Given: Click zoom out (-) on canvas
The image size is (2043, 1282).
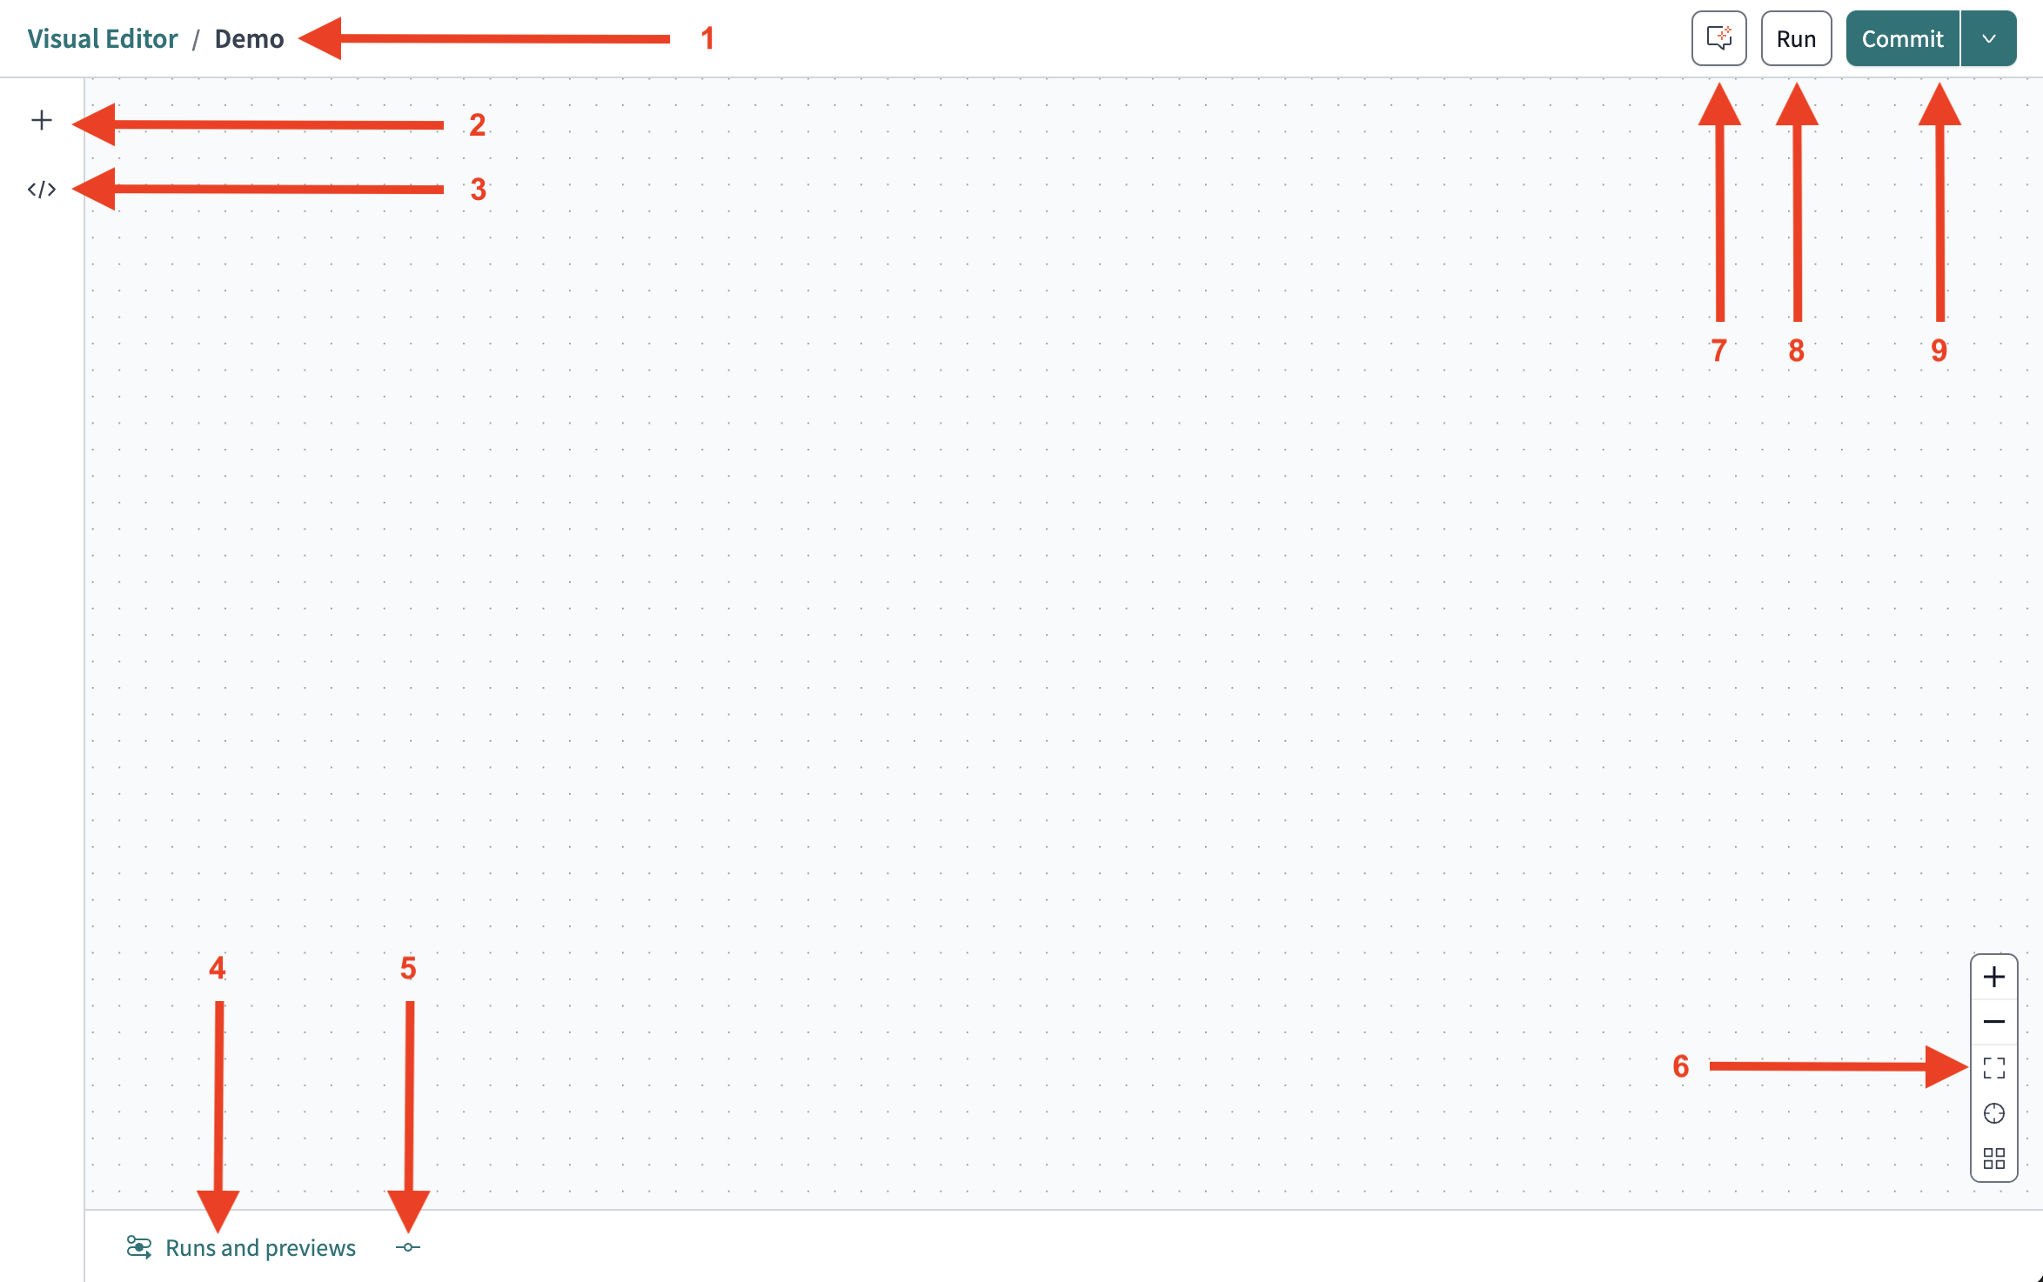Looking at the screenshot, I should point(1992,1020).
